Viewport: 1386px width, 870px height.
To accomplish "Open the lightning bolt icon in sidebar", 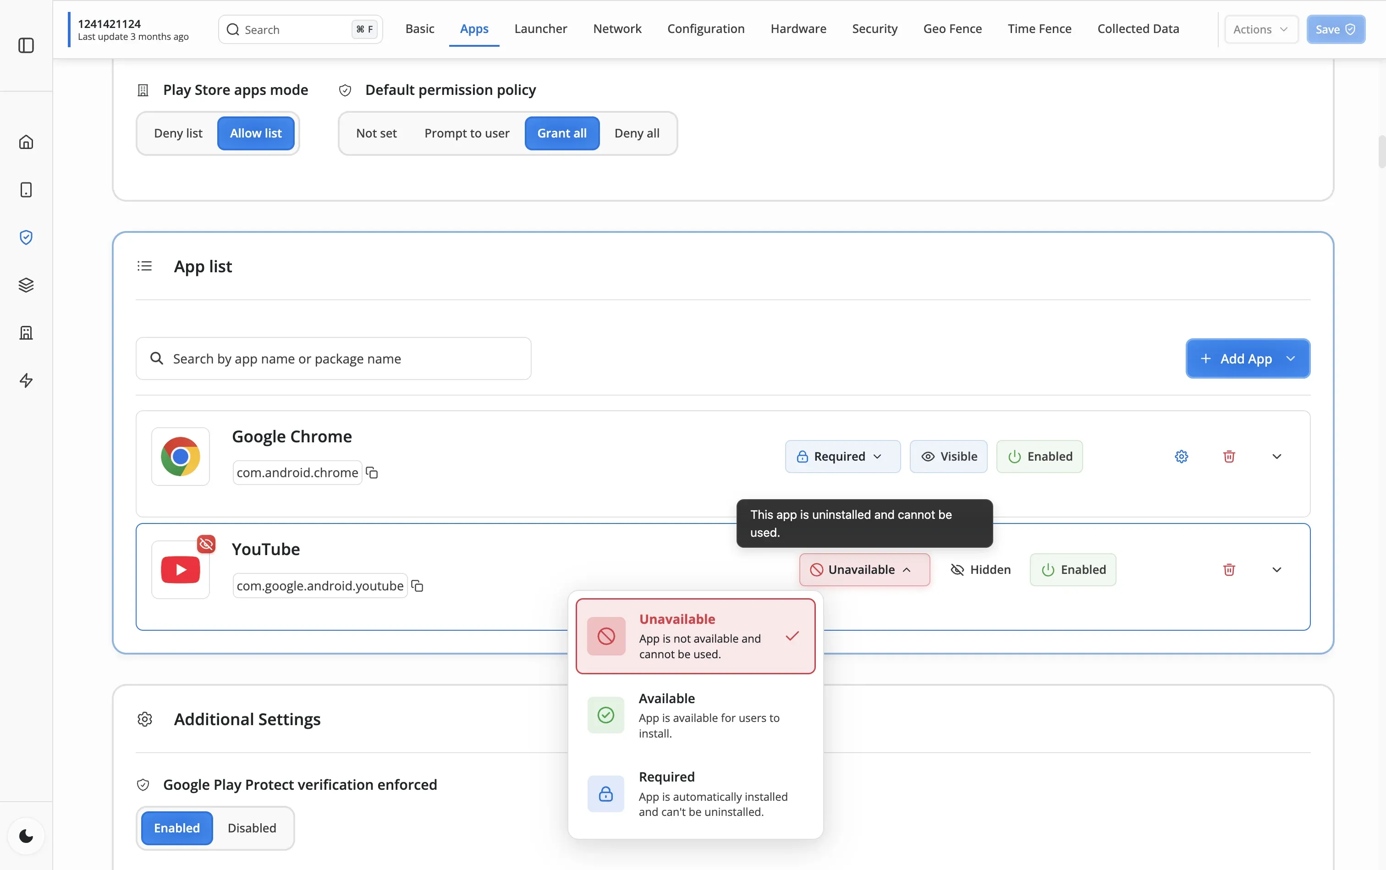I will (26, 380).
